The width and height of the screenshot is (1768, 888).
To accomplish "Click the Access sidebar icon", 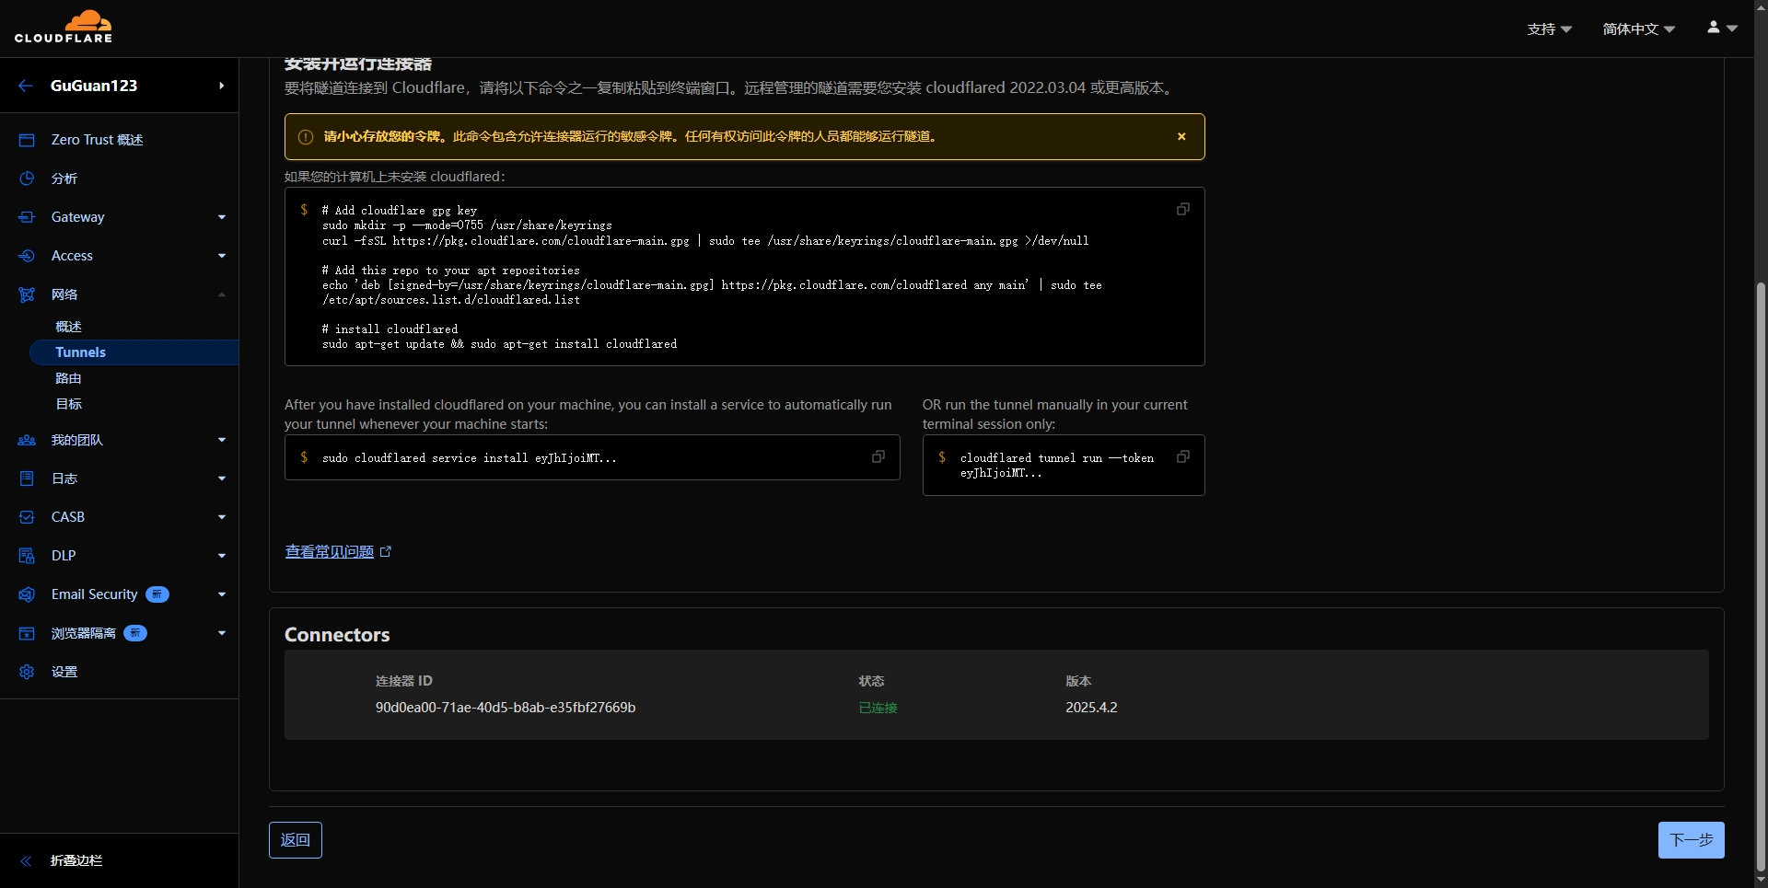I will tap(27, 256).
